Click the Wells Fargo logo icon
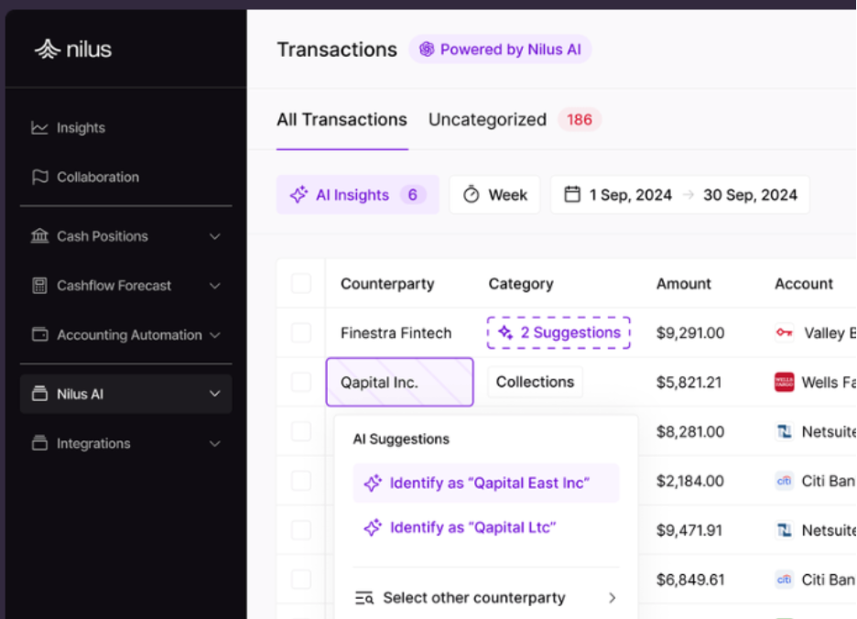This screenshot has height=619, width=857. [785, 382]
